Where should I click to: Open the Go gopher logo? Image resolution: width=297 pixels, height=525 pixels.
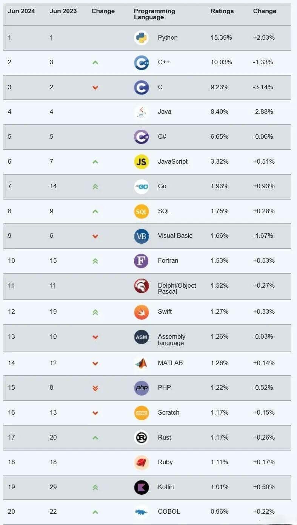click(x=142, y=186)
